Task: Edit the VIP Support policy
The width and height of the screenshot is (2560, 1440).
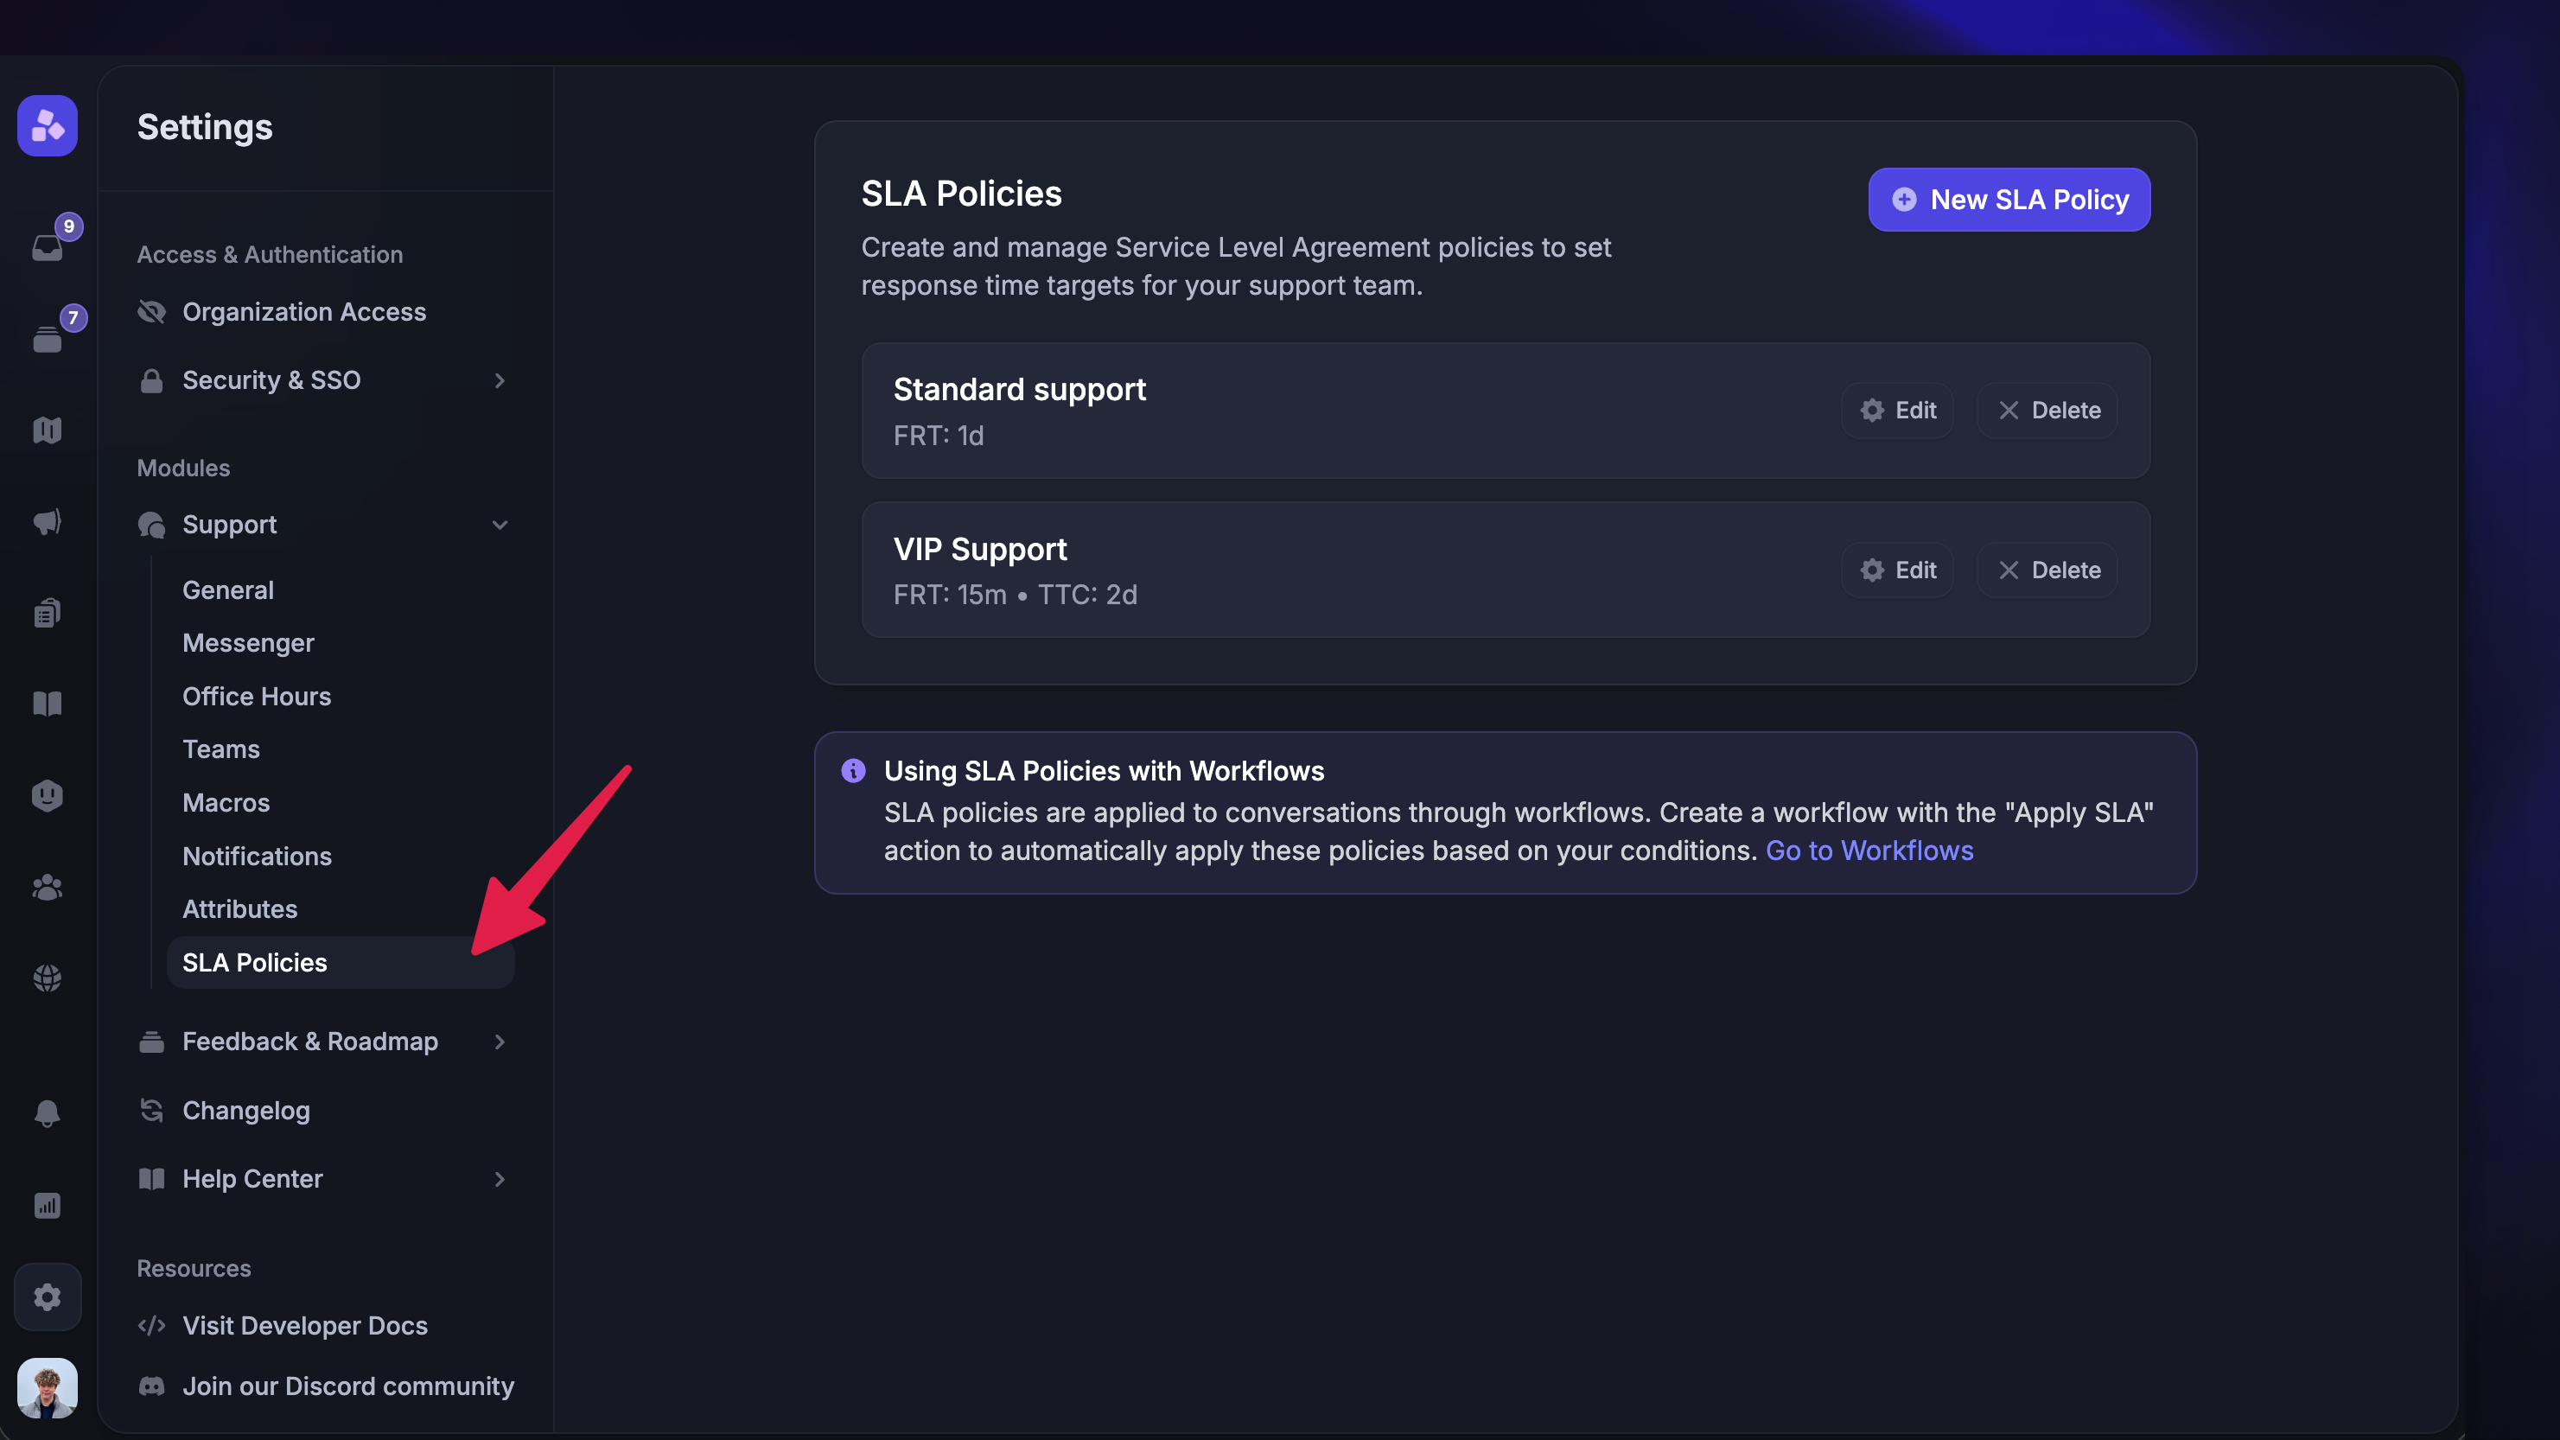Action: coord(1898,570)
